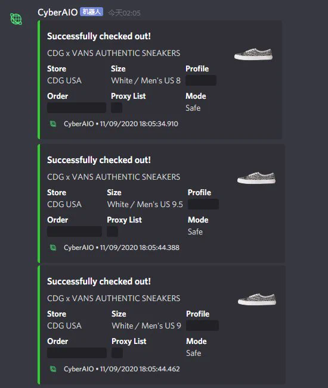The width and height of the screenshot is (328, 388).
Task: Click footer CyberAIO icon in second embed
Action: (x=53, y=248)
